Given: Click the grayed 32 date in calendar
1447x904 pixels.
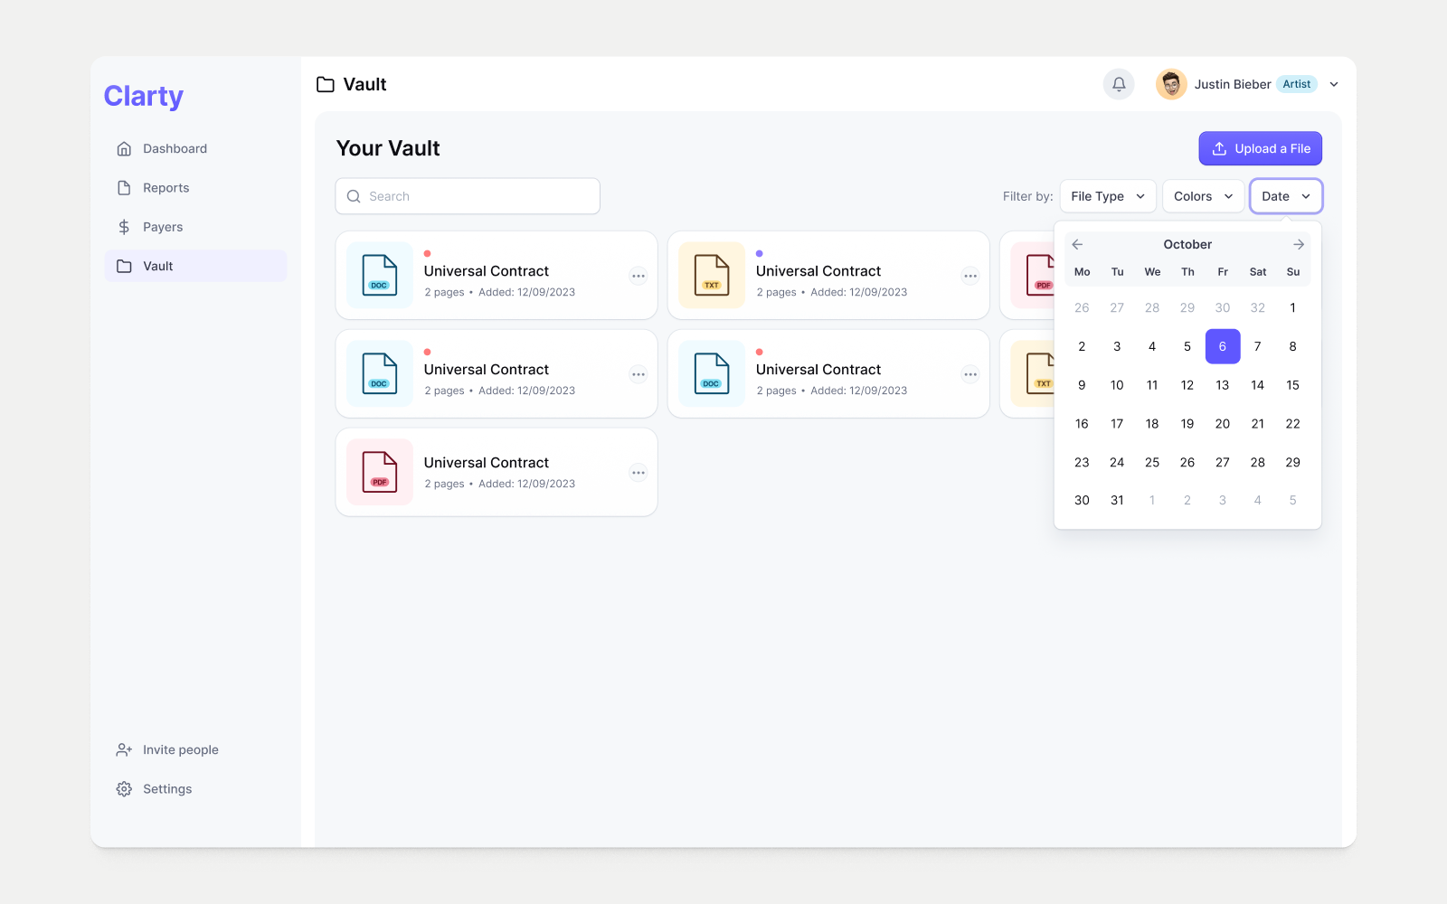Looking at the screenshot, I should pos(1258,308).
